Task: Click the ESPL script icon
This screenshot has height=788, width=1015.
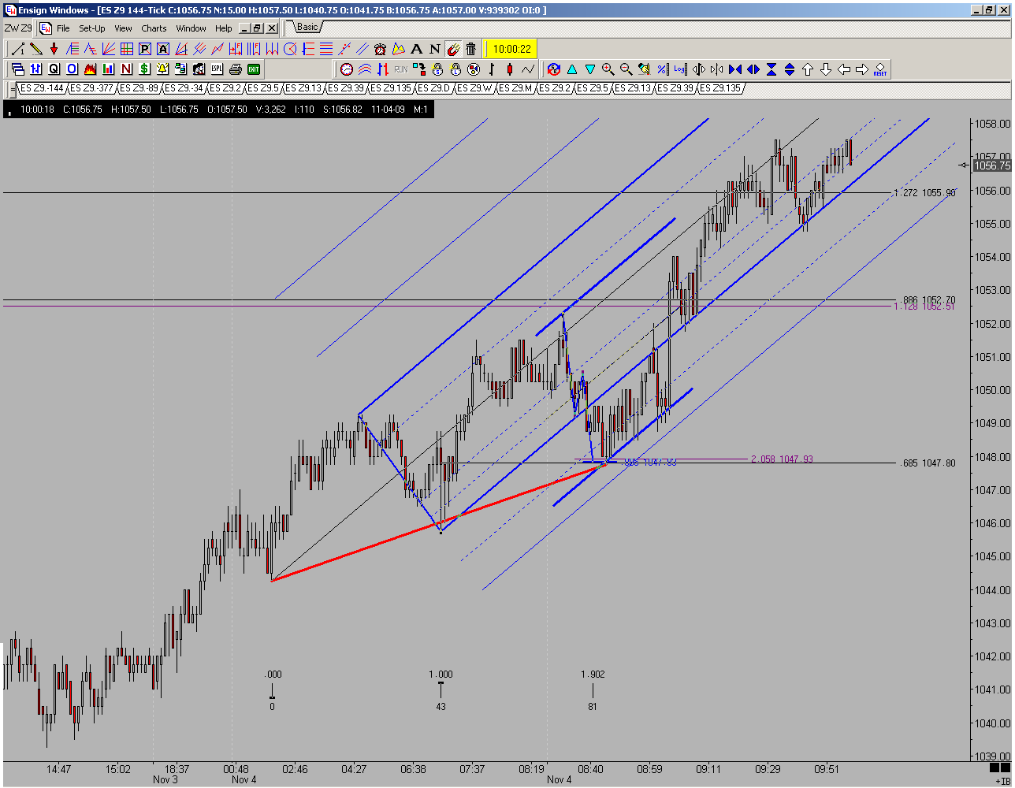Action: pos(217,69)
